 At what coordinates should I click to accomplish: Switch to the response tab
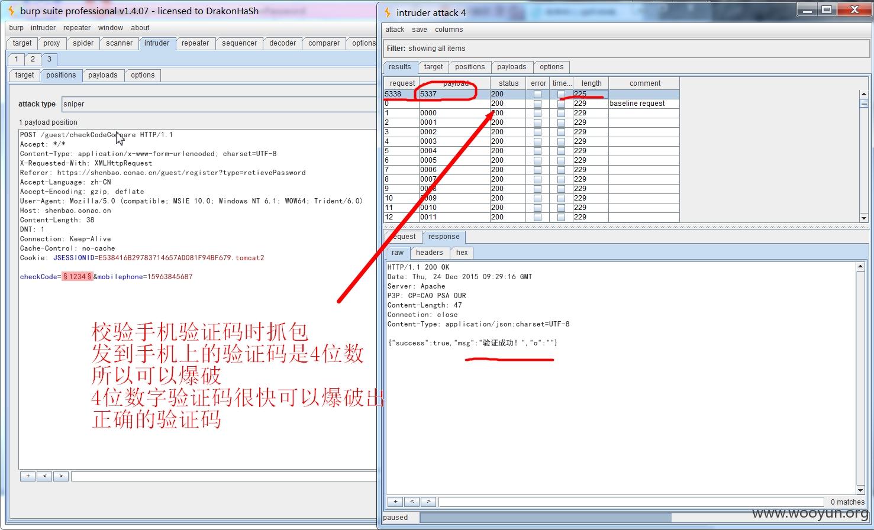click(444, 237)
